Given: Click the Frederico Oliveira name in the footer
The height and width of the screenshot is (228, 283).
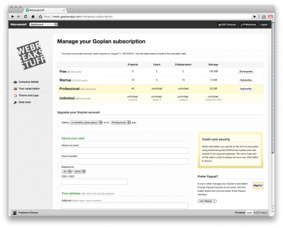Looking at the screenshot, I should [28, 213].
